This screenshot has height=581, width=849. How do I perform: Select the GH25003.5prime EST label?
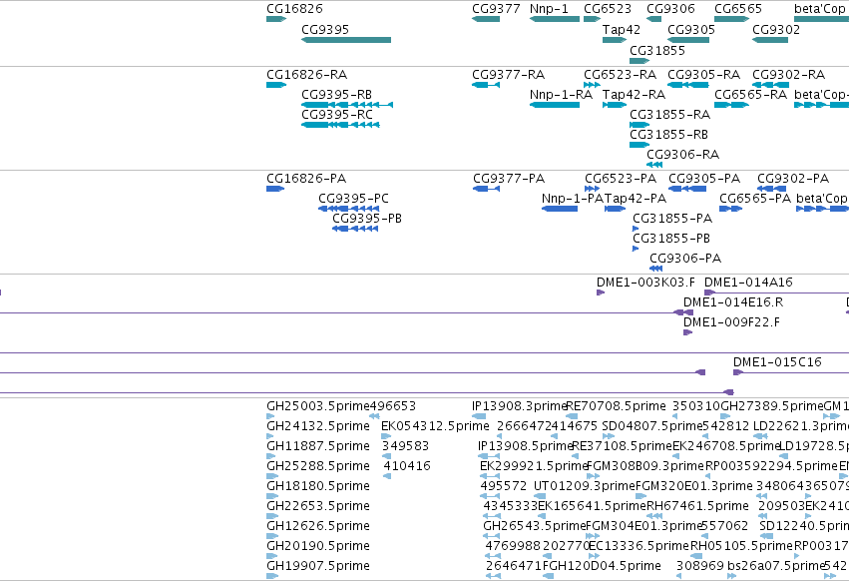coord(318,406)
